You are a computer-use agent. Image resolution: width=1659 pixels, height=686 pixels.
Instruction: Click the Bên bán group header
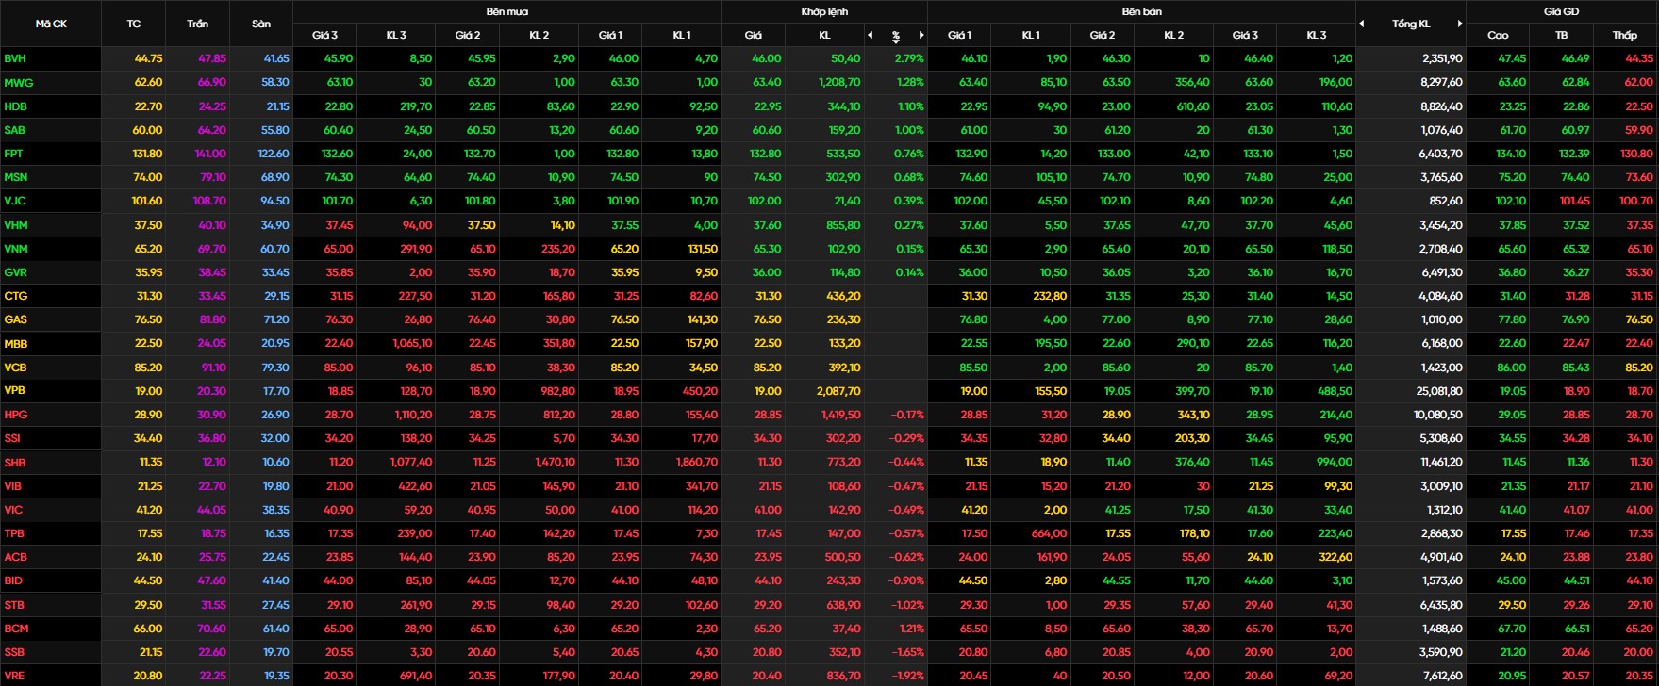1141,11
